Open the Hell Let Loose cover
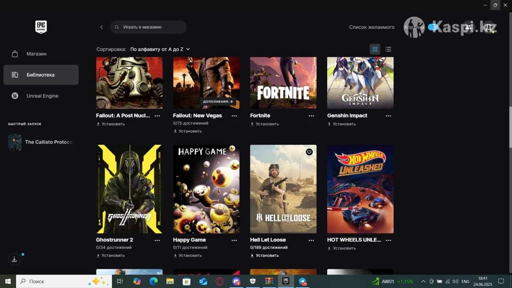Viewport: 512px width, 288px height. [x=283, y=189]
